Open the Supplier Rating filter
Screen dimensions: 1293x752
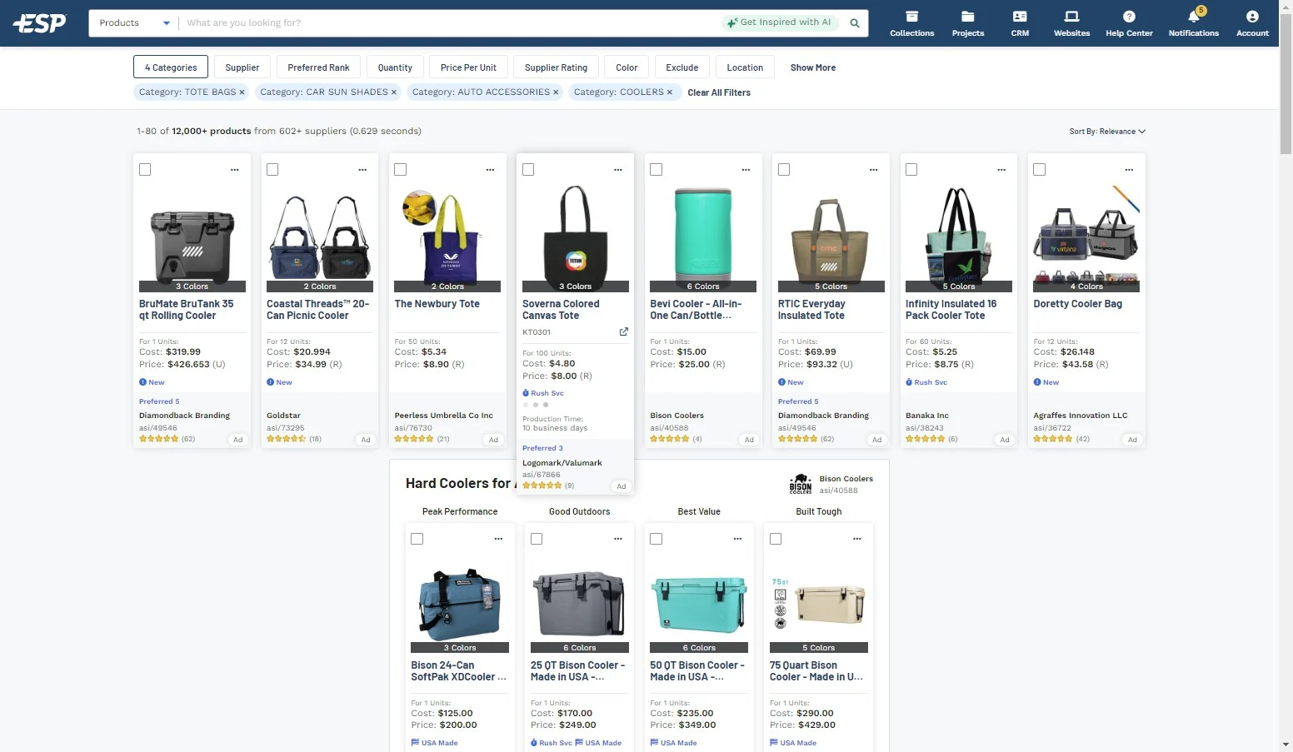point(556,67)
